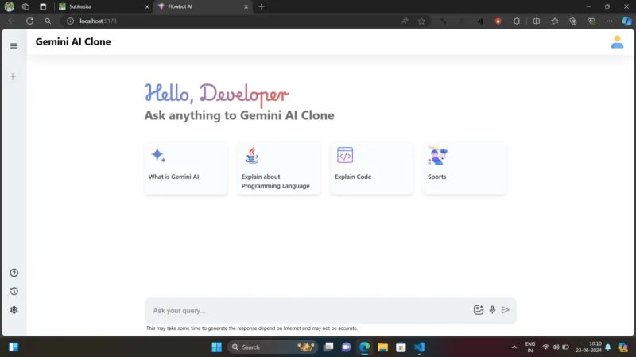This screenshot has width=636, height=357.
Task: Open Microsoft Edge from the taskbar
Action: tap(364, 347)
